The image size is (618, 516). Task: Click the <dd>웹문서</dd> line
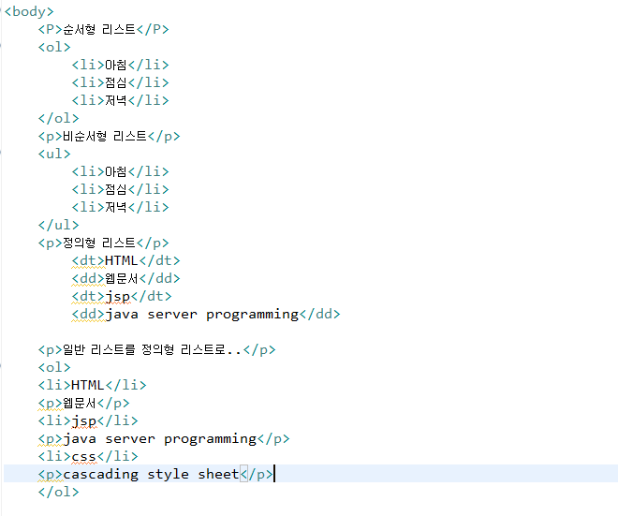point(125,278)
